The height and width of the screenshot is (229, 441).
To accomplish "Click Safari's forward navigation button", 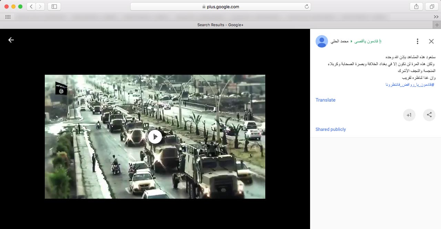I will coord(40,7).
